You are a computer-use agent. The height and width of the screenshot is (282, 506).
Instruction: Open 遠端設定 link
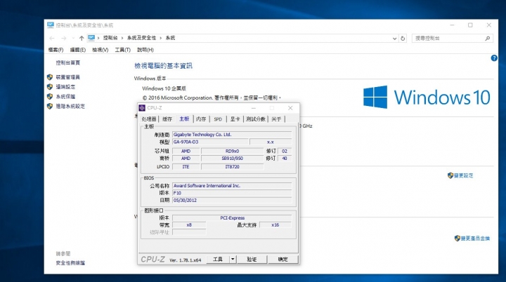[65, 87]
